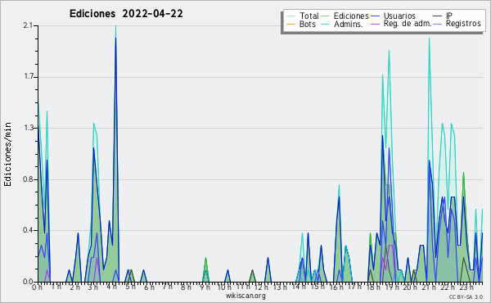Click the '2 h' x-axis label

click(x=74, y=287)
